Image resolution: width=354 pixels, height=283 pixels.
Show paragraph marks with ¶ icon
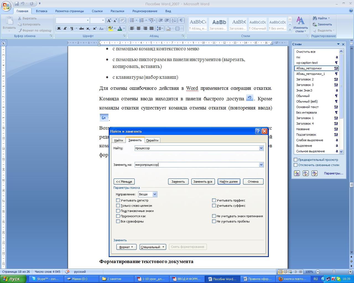coord(181,20)
